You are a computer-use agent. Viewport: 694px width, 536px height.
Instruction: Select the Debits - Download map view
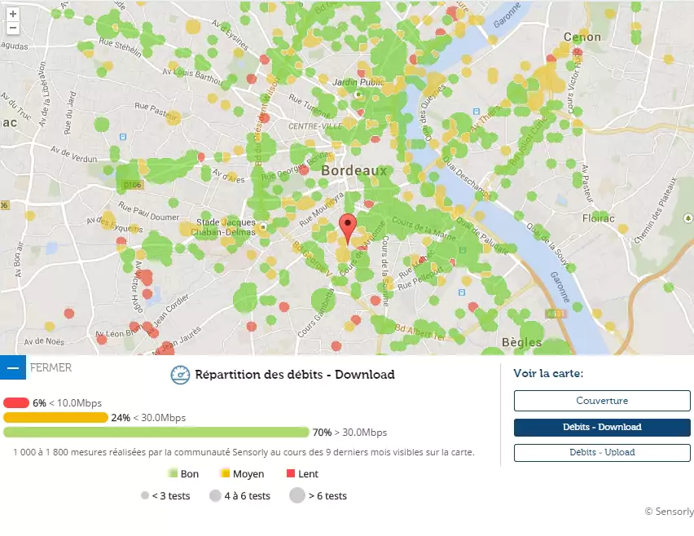(x=602, y=427)
